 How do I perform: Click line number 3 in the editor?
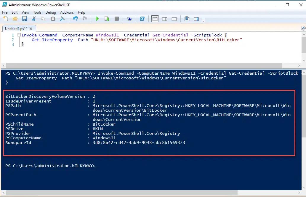[13, 44]
